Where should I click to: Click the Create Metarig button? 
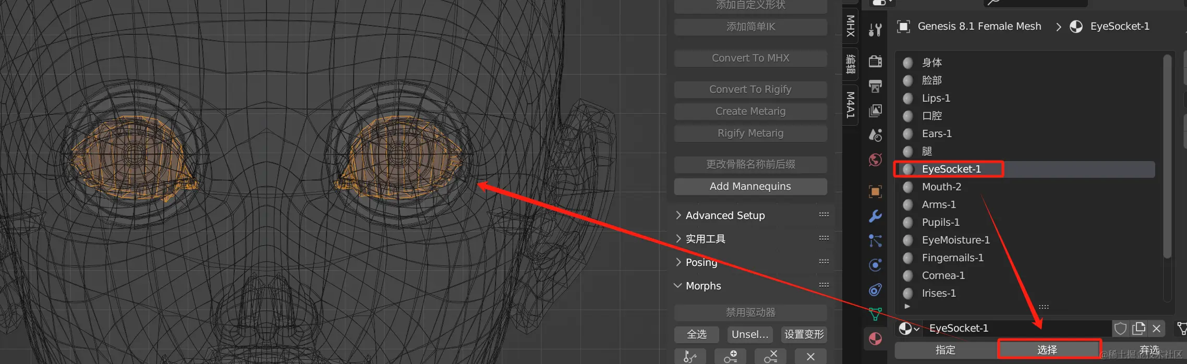point(750,111)
